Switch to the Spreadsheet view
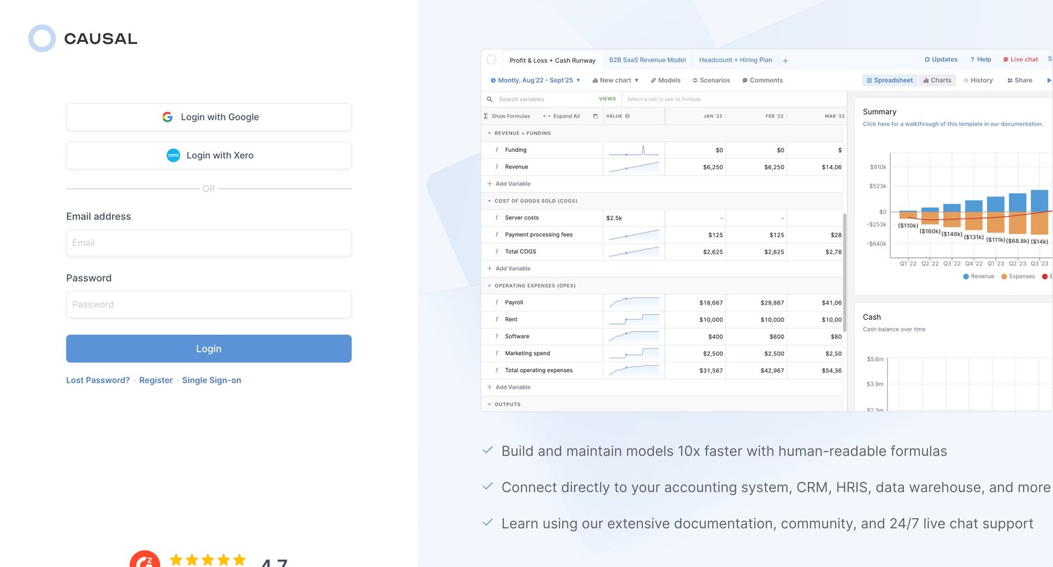This screenshot has width=1053, height=567. coord(889,80)
